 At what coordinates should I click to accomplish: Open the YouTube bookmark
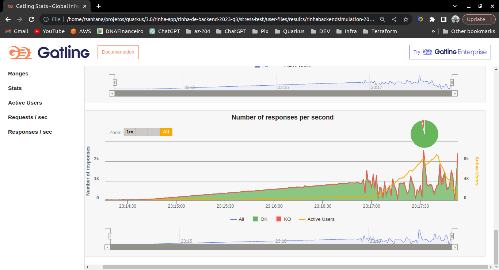coord(49,31)
